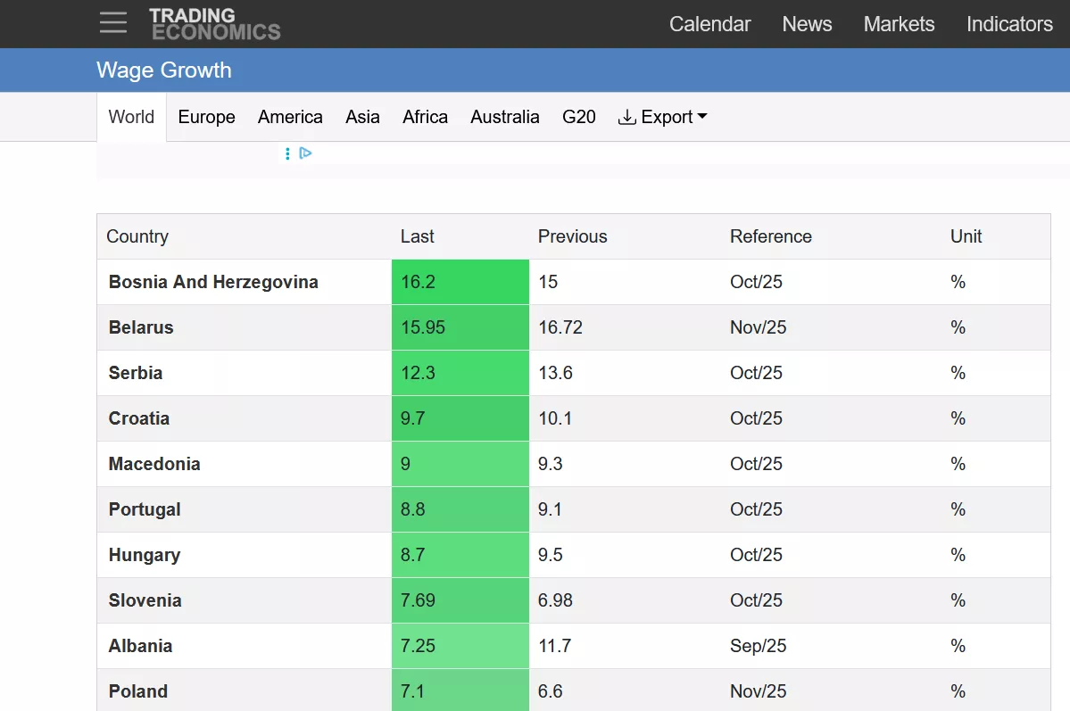
Task: Click Serbia's green 12.3 value cell
Action: [x=460, y=373]
